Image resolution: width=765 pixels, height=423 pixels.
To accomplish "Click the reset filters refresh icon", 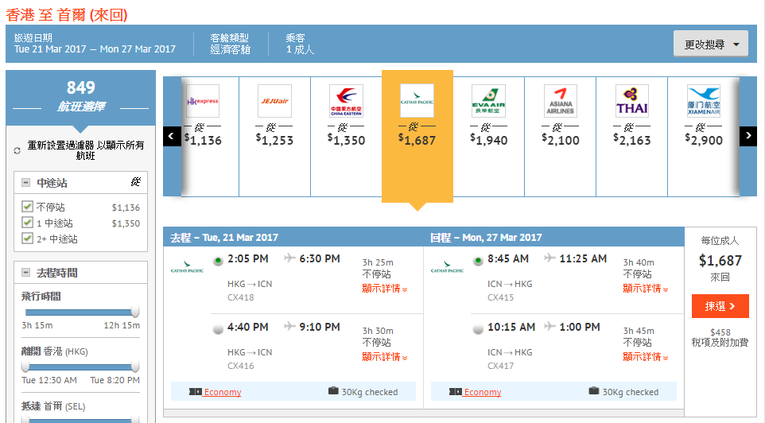I will click(x=17, y=151).
